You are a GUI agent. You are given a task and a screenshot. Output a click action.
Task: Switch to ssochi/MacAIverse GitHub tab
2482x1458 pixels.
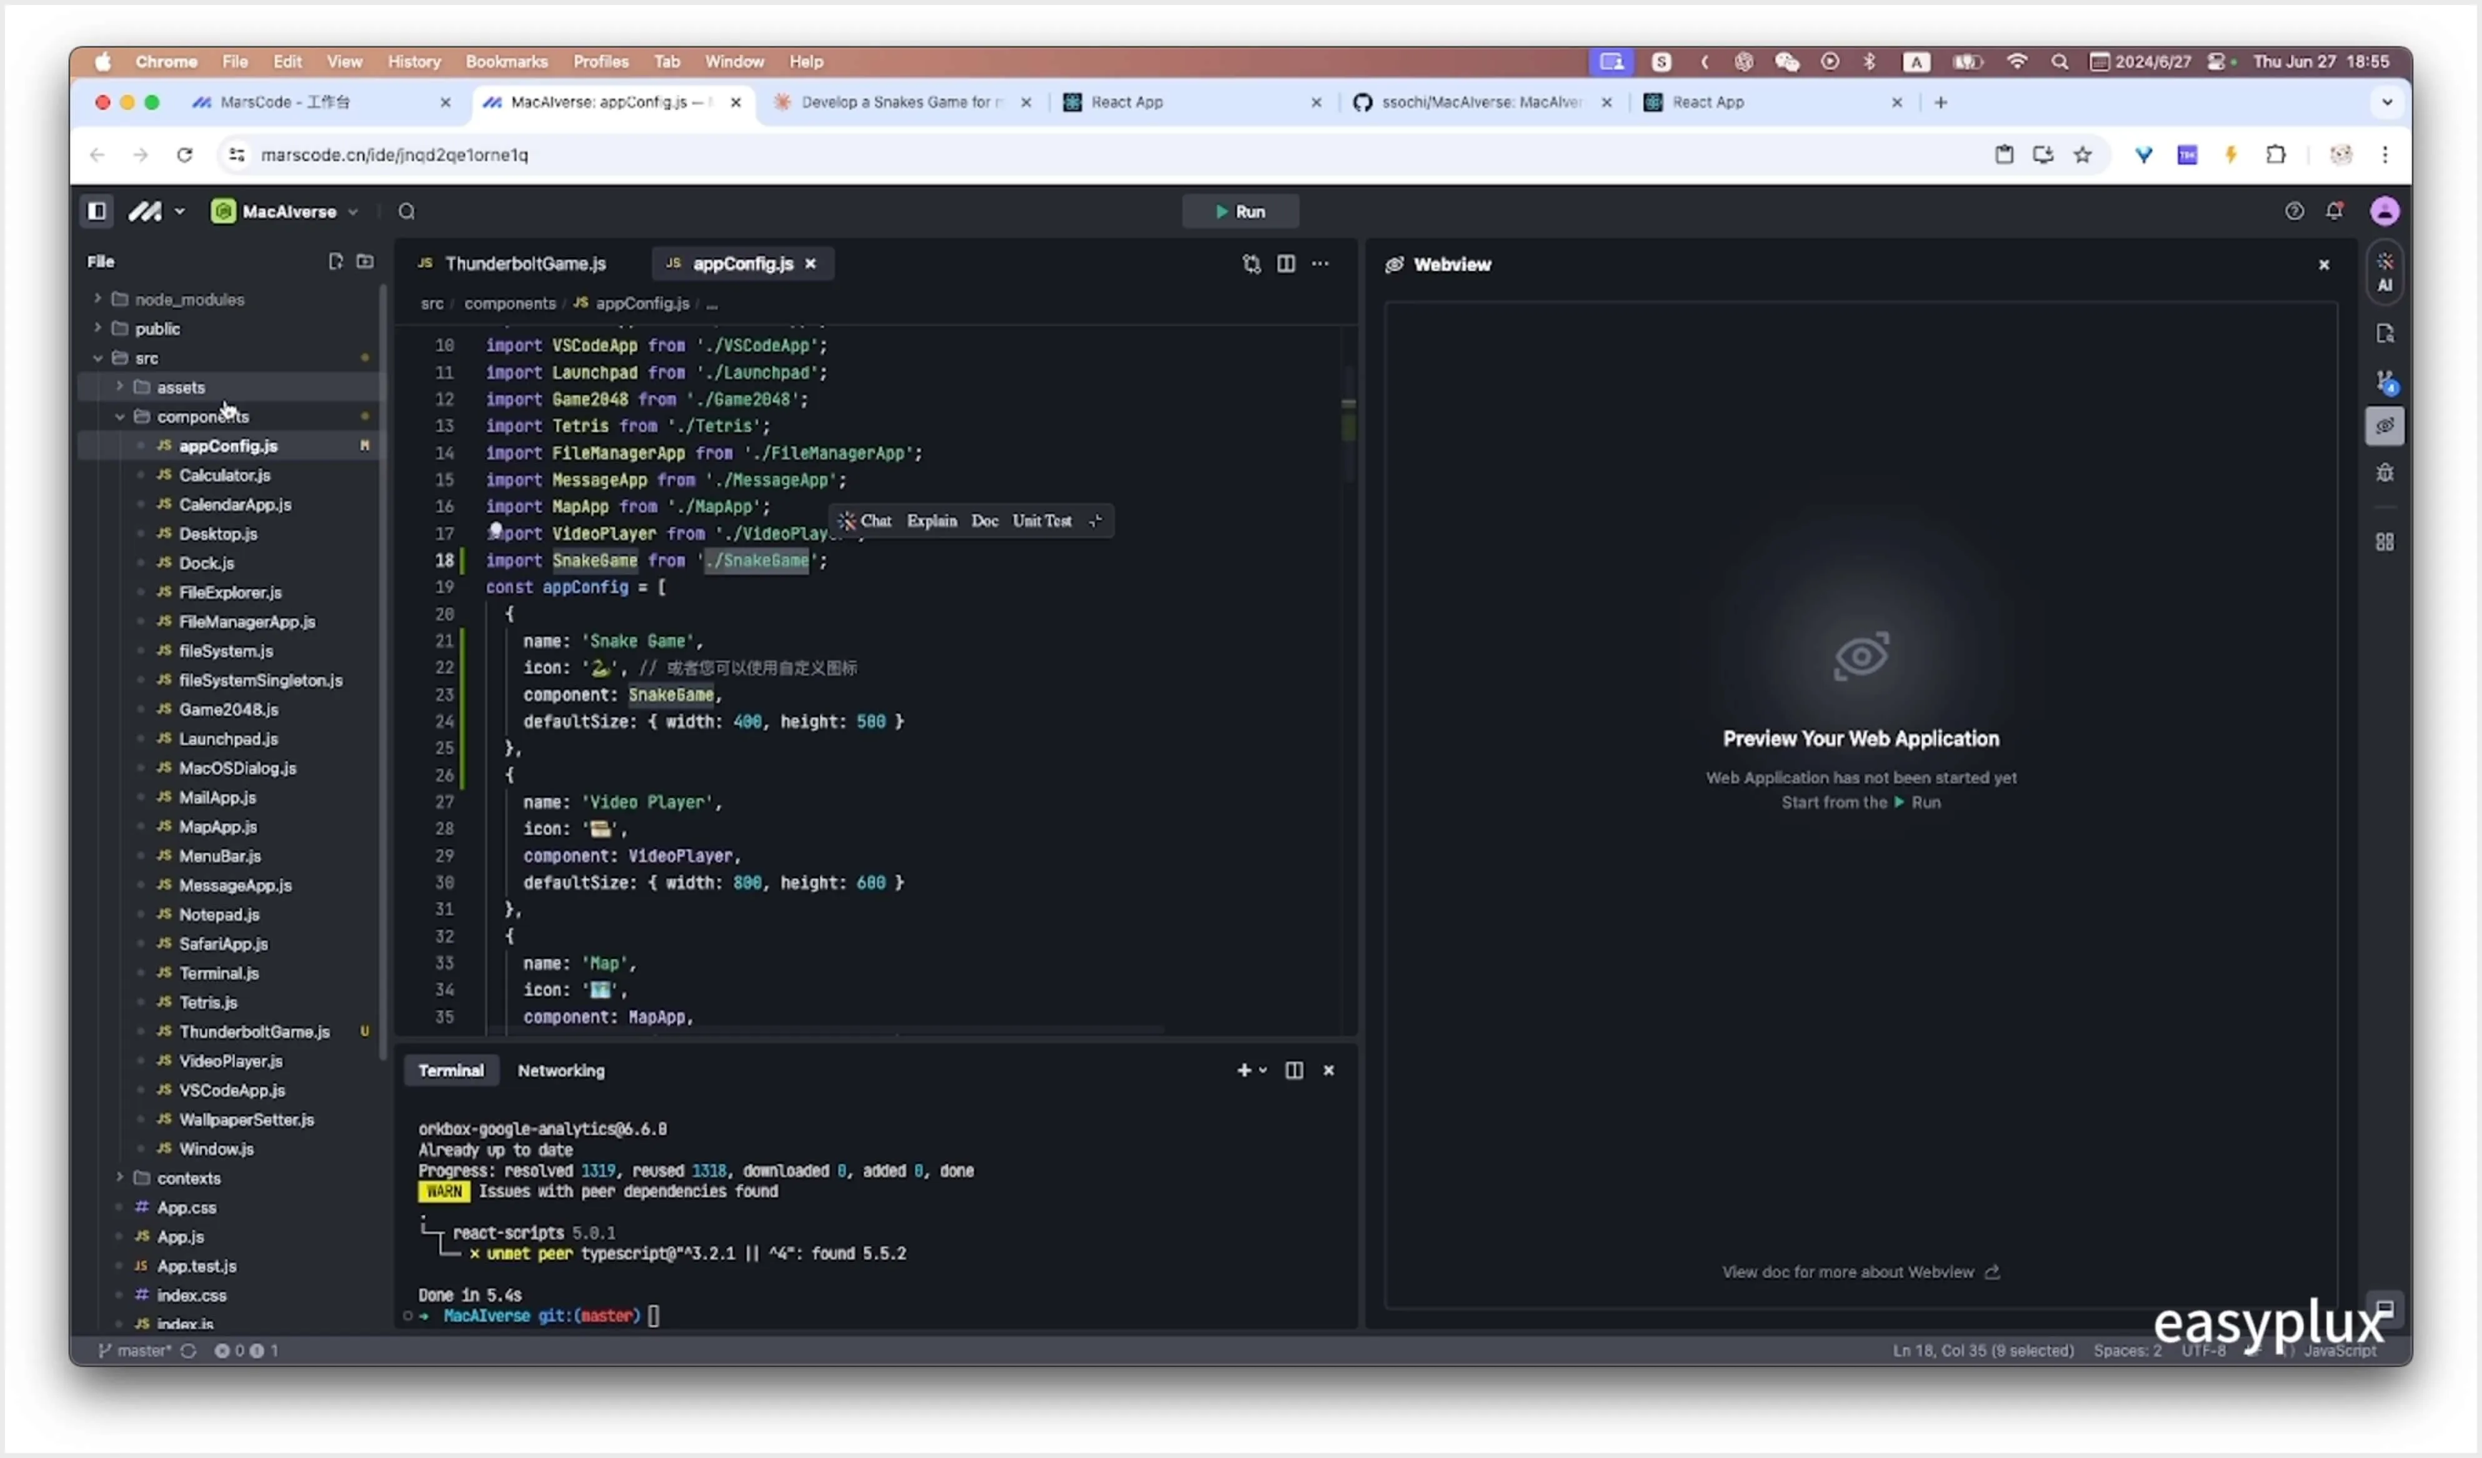tap(1483, 101)
